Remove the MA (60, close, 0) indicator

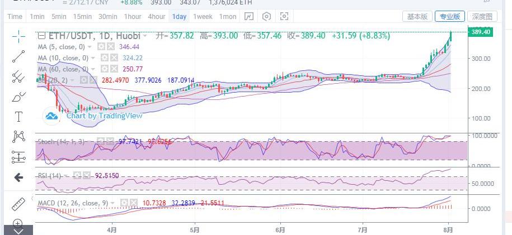[x=114, y=69]
